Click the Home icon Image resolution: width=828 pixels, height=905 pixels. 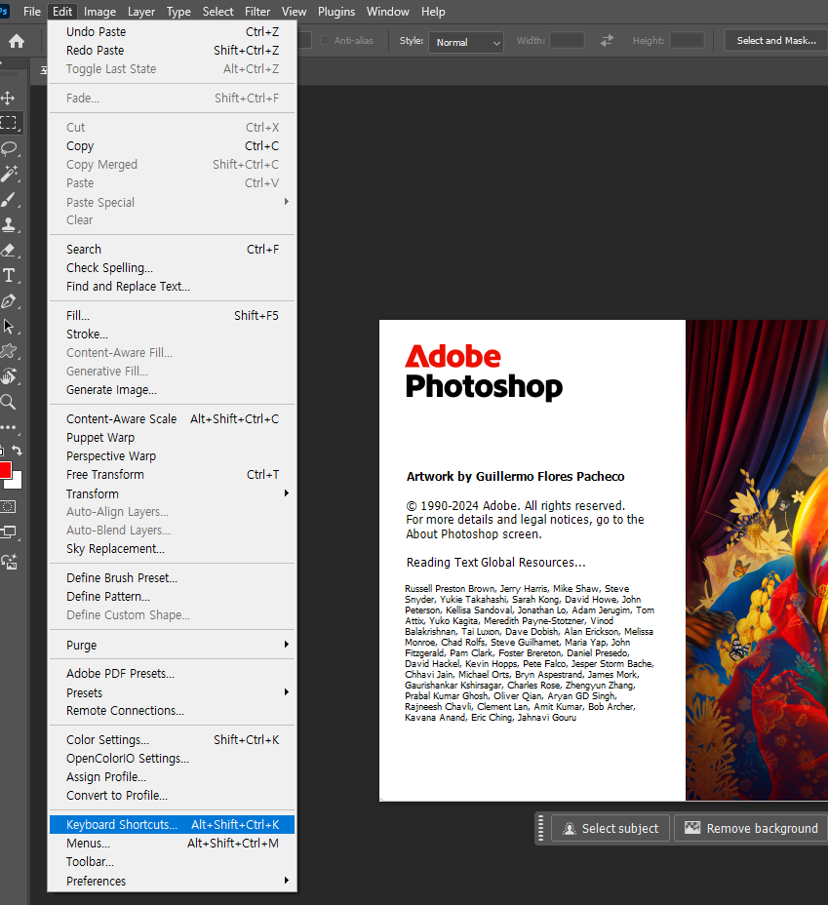17,41
